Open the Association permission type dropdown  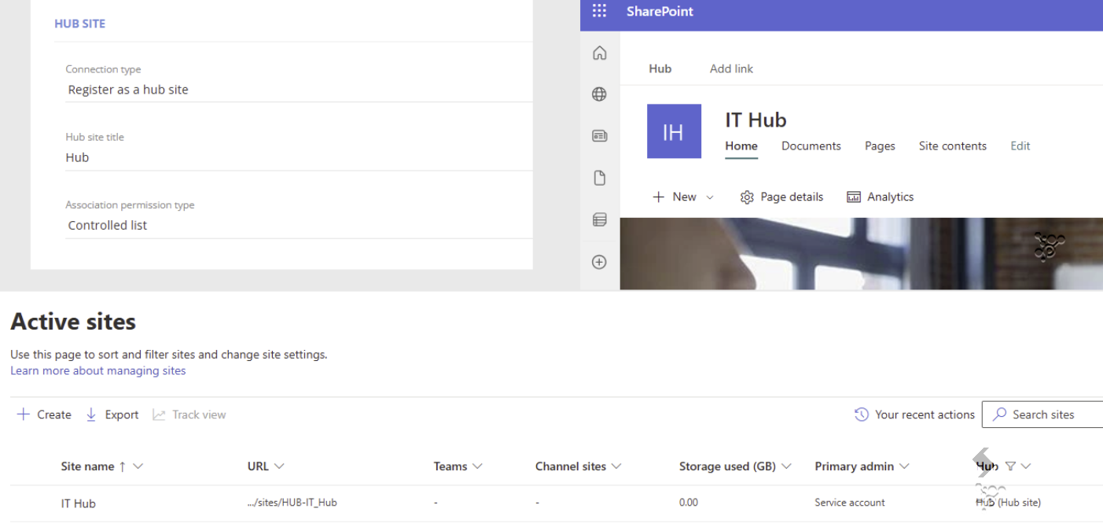[299, 225]
